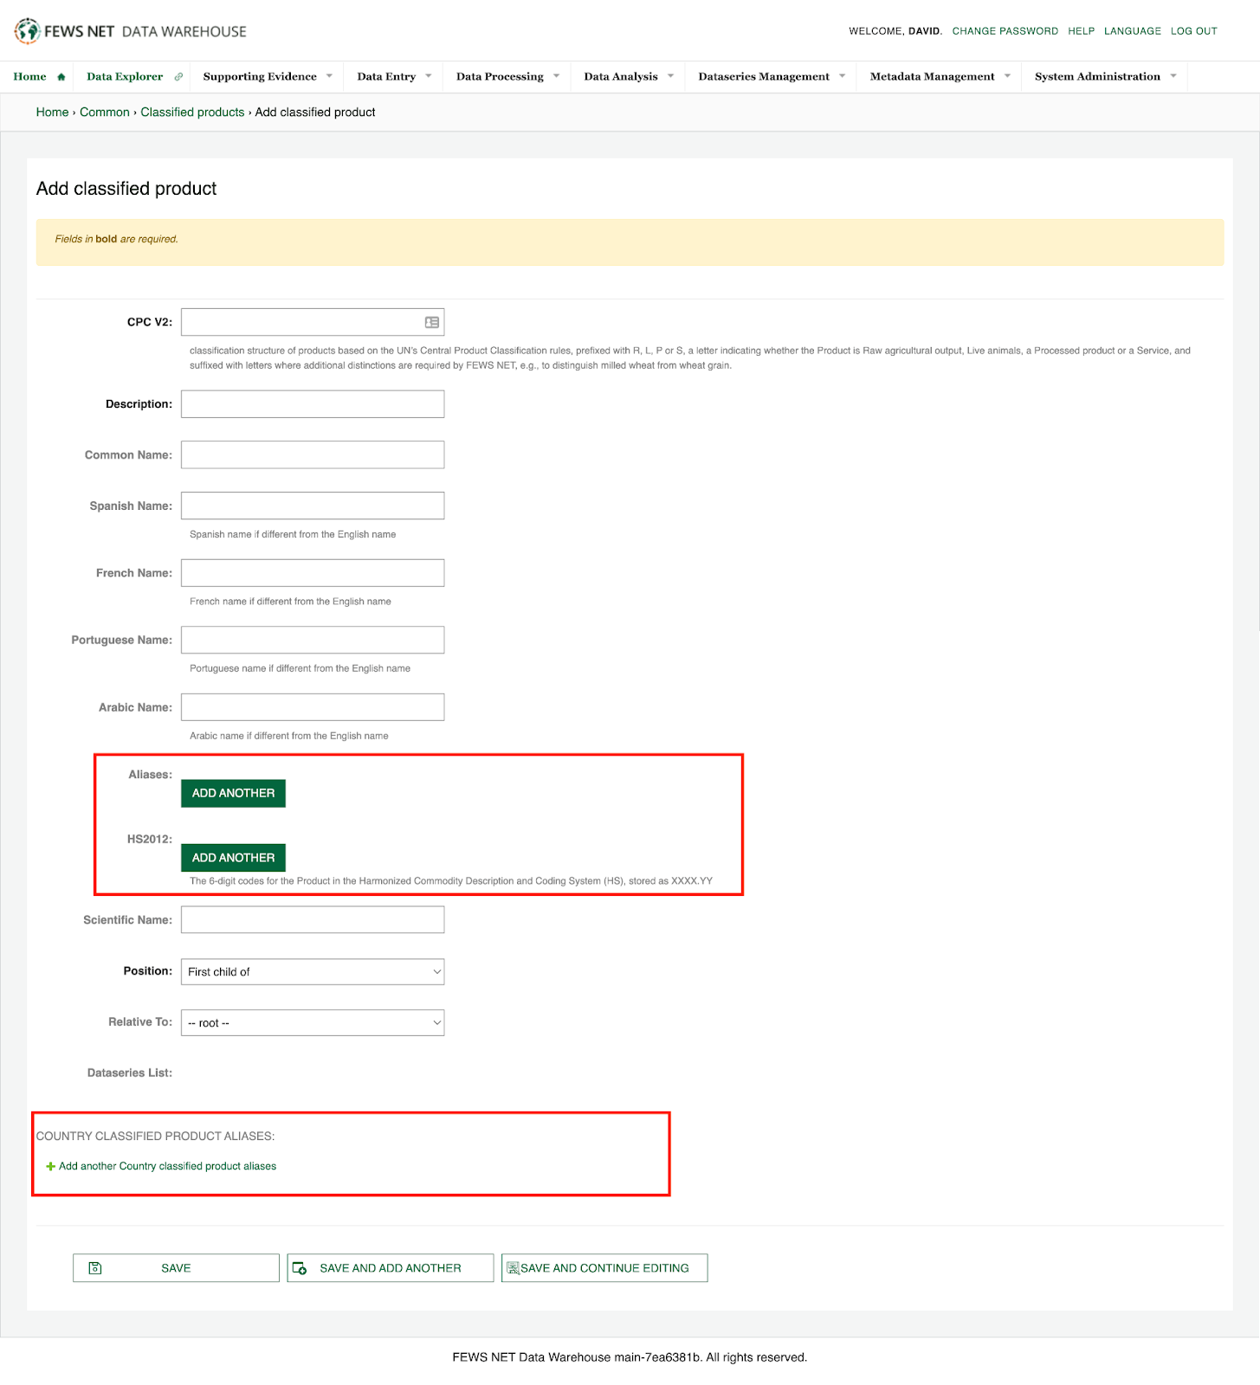1260x1385 pixels.
Task: Click the icon on Save and Add Another
Action: click(300, 1268)
